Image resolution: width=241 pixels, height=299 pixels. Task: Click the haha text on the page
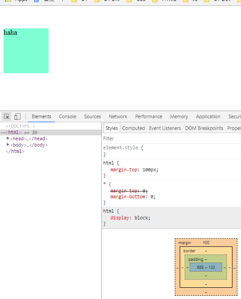pos(10,32)
